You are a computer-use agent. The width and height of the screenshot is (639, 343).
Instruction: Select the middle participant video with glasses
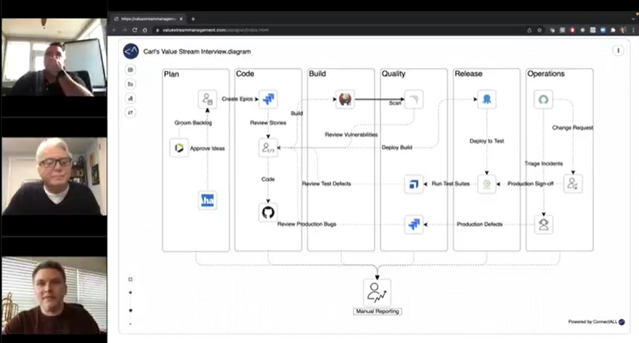54,176
